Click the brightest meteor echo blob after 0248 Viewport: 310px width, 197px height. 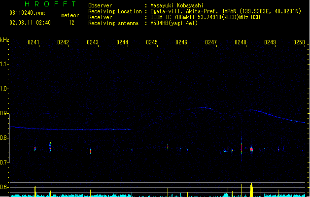(251, 149)
